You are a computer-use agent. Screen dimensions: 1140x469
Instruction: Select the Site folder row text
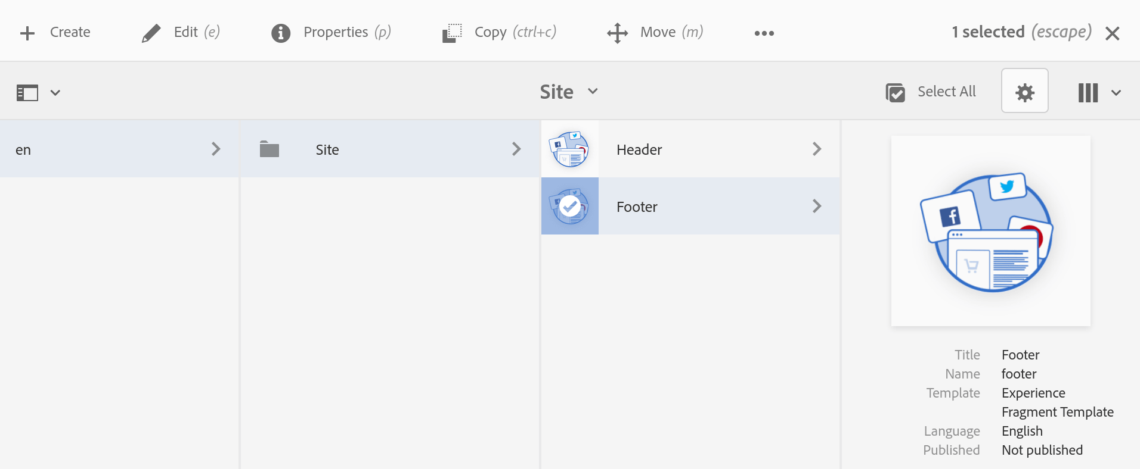click(x=327, y=150)
